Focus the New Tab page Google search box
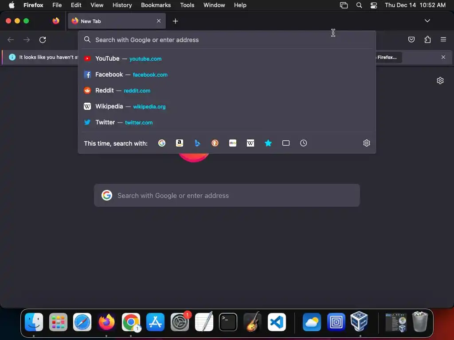 [227, 195]
